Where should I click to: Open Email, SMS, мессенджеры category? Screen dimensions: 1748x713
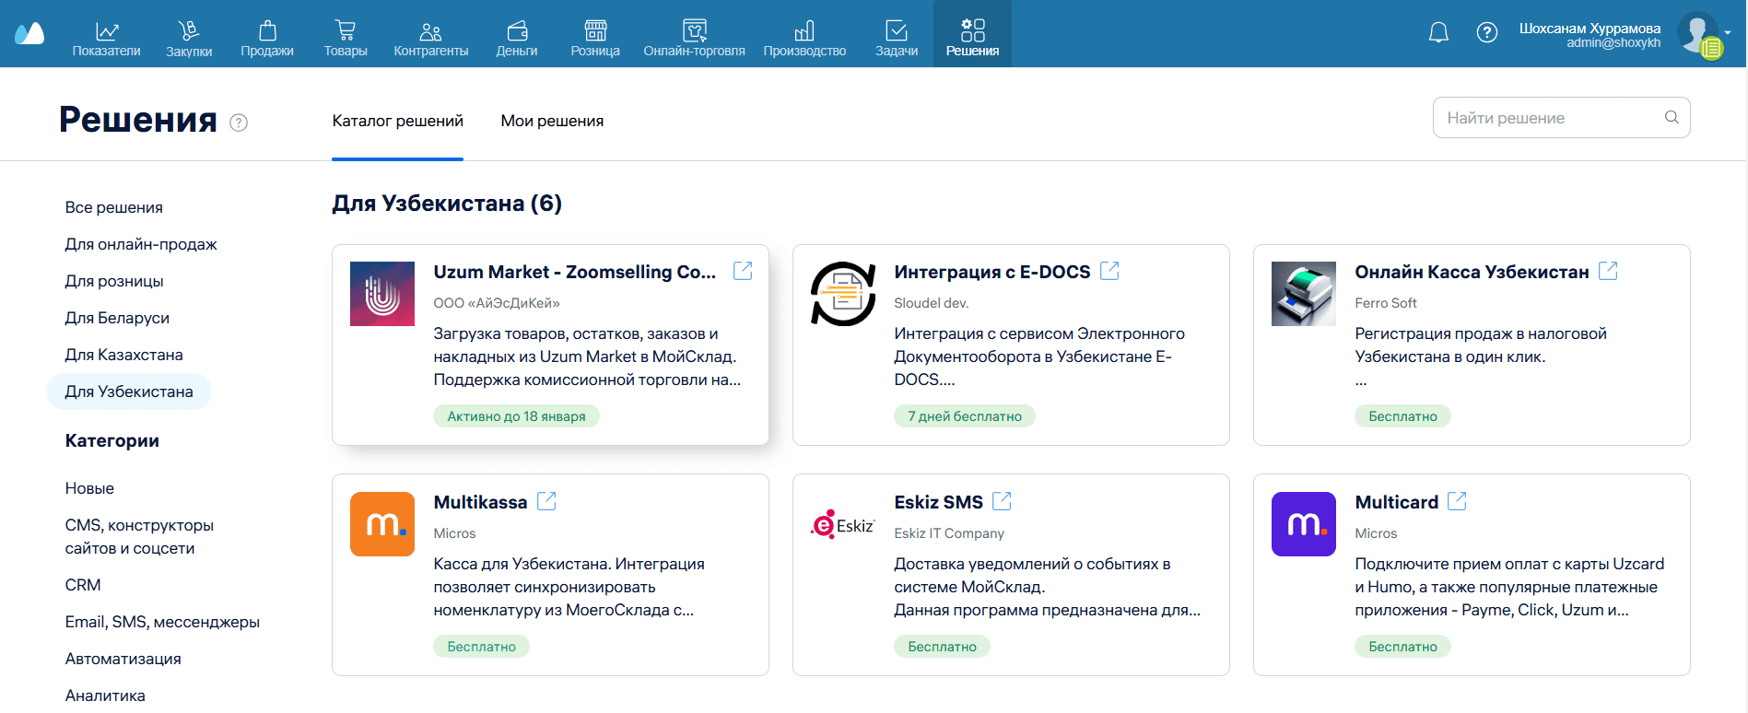point(162,622)
